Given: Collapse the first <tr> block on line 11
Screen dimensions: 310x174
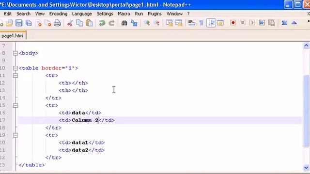Looking at the screenshot, I should [15, 75].
